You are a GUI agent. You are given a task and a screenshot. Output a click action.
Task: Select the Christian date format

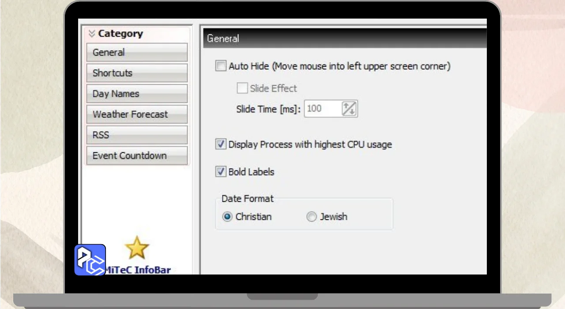pos(227,217)
